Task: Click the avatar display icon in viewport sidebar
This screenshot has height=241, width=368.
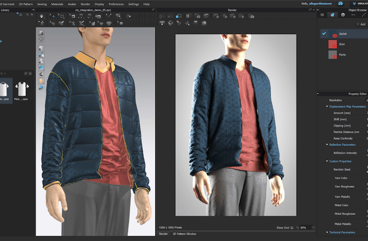Action: (x=41, y=81)
